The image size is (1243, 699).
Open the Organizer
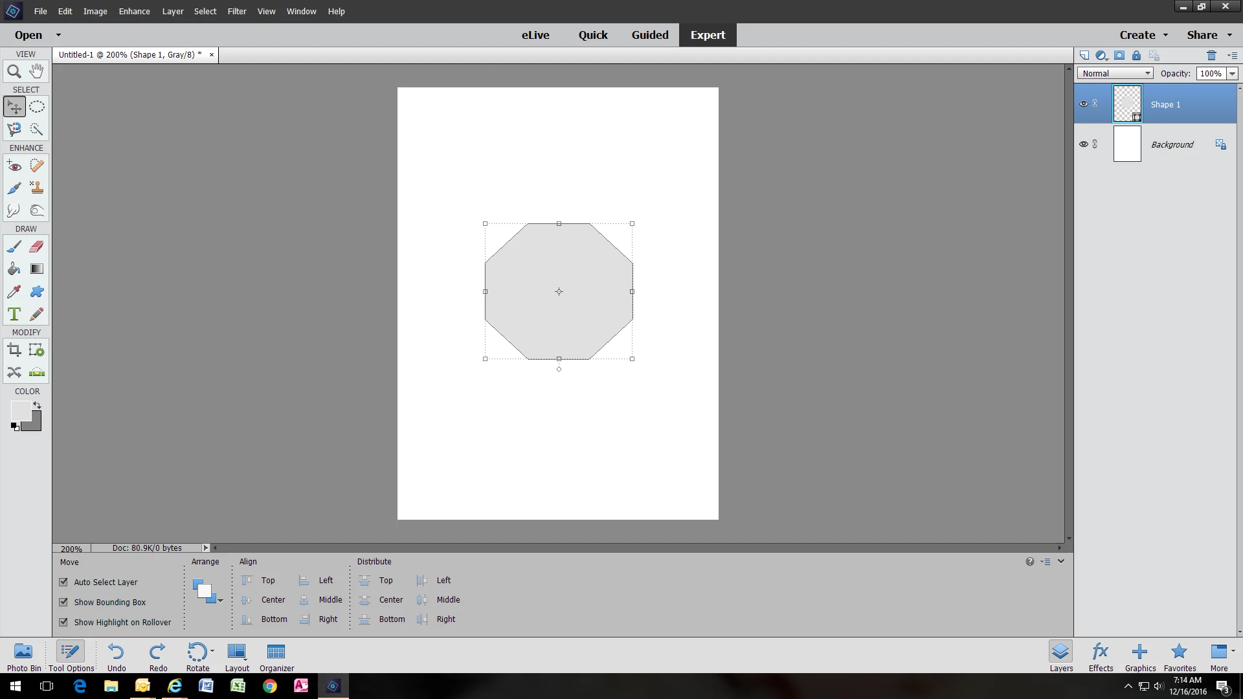pyautogui.click(x=276, y=656)
